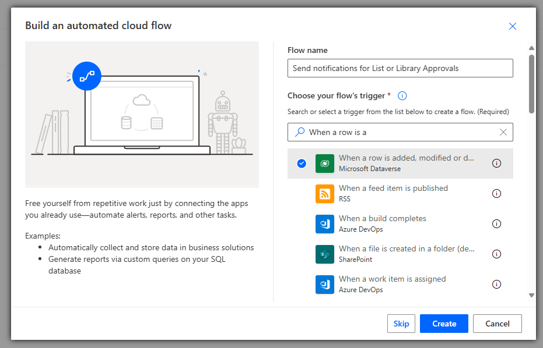Open info icon beside Choose your flow's trigger
Viewport: 543px width, 348px height.
click(402, 95)
